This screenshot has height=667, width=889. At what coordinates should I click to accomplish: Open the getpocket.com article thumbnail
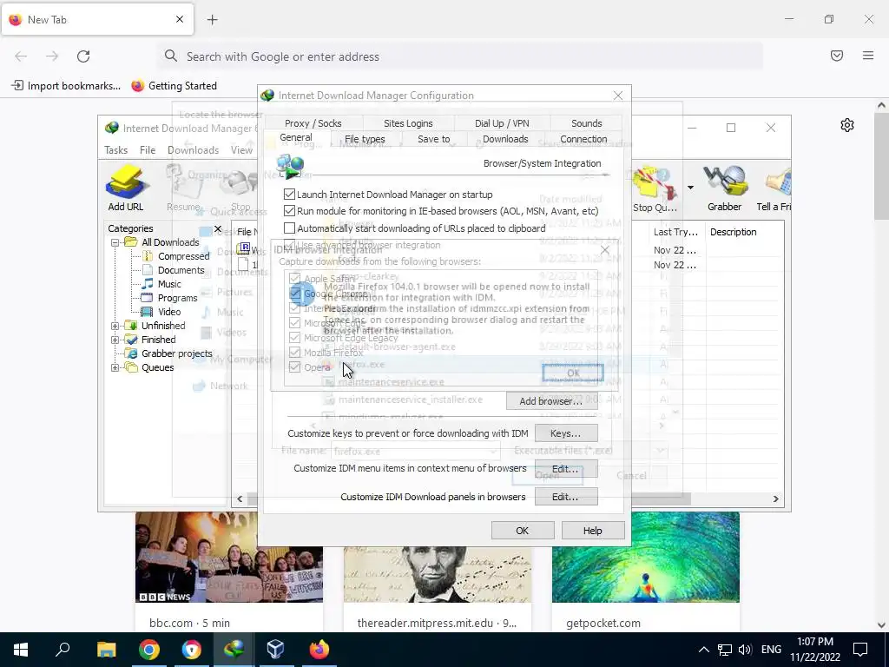[x=646, y=558]
